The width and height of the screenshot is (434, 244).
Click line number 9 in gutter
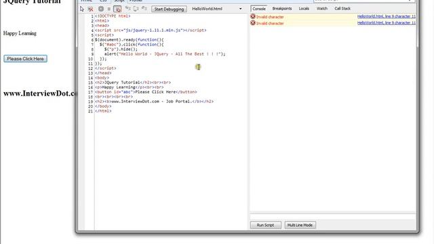[92, 54]
